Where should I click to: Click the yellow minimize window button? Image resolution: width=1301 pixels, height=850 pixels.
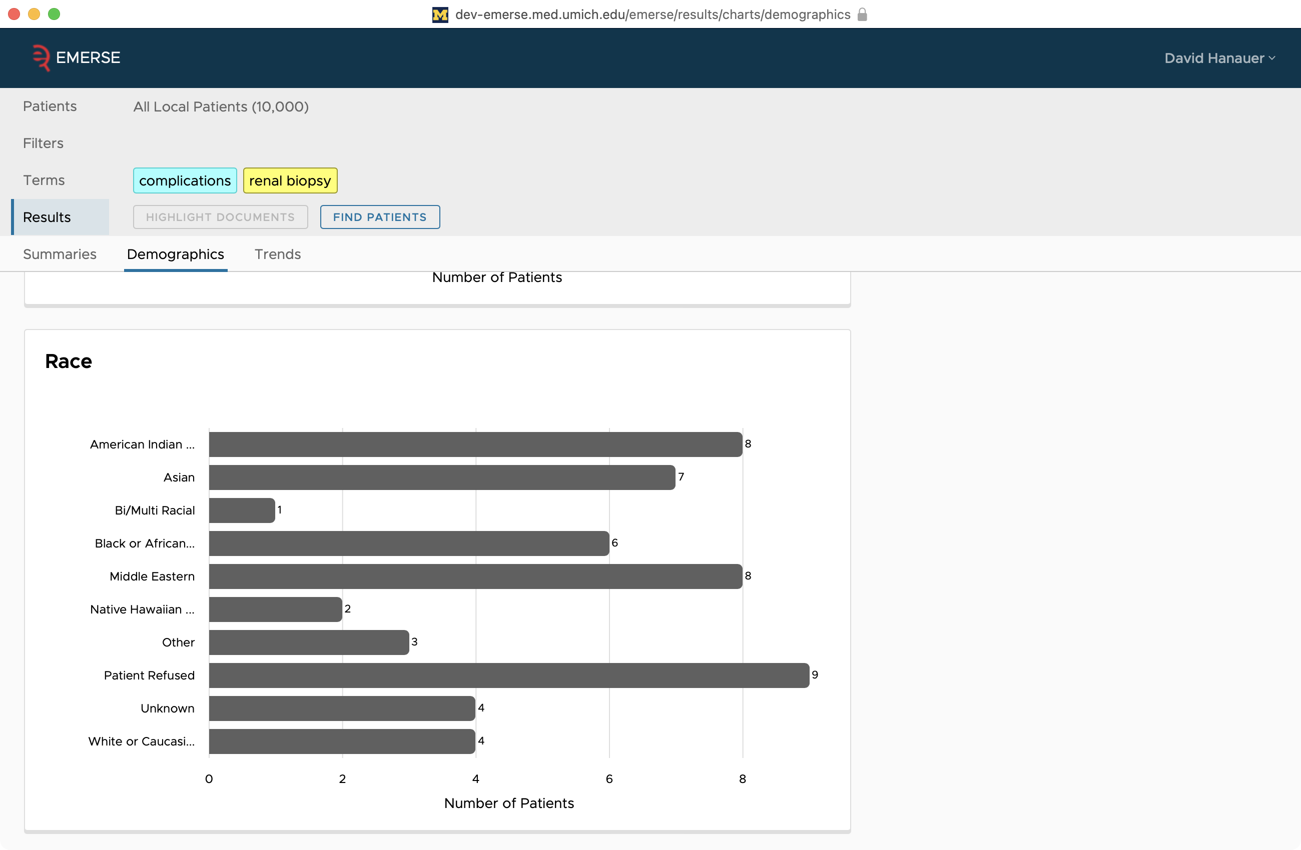(x=34, y=14)
